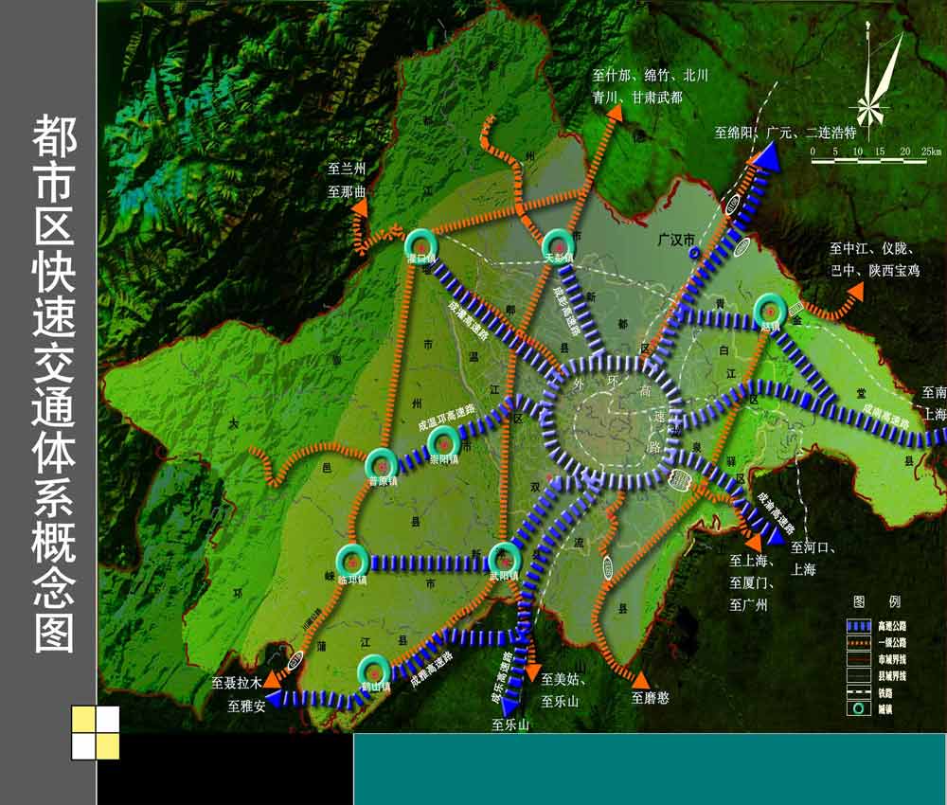
Task: Click the 赵镇 town ring marker
Action: (769, 310)
